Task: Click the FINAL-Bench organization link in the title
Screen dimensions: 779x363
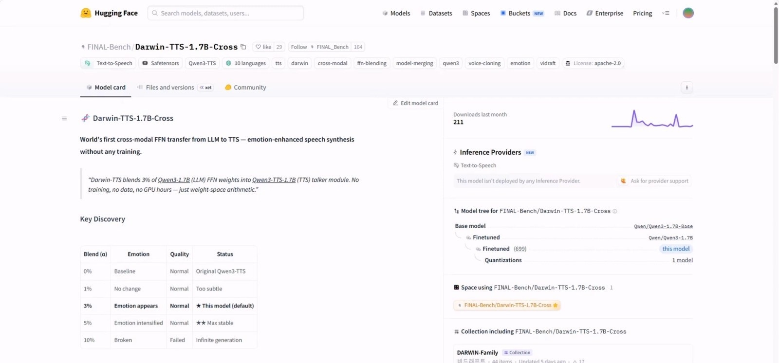Action: pos(109,47)
